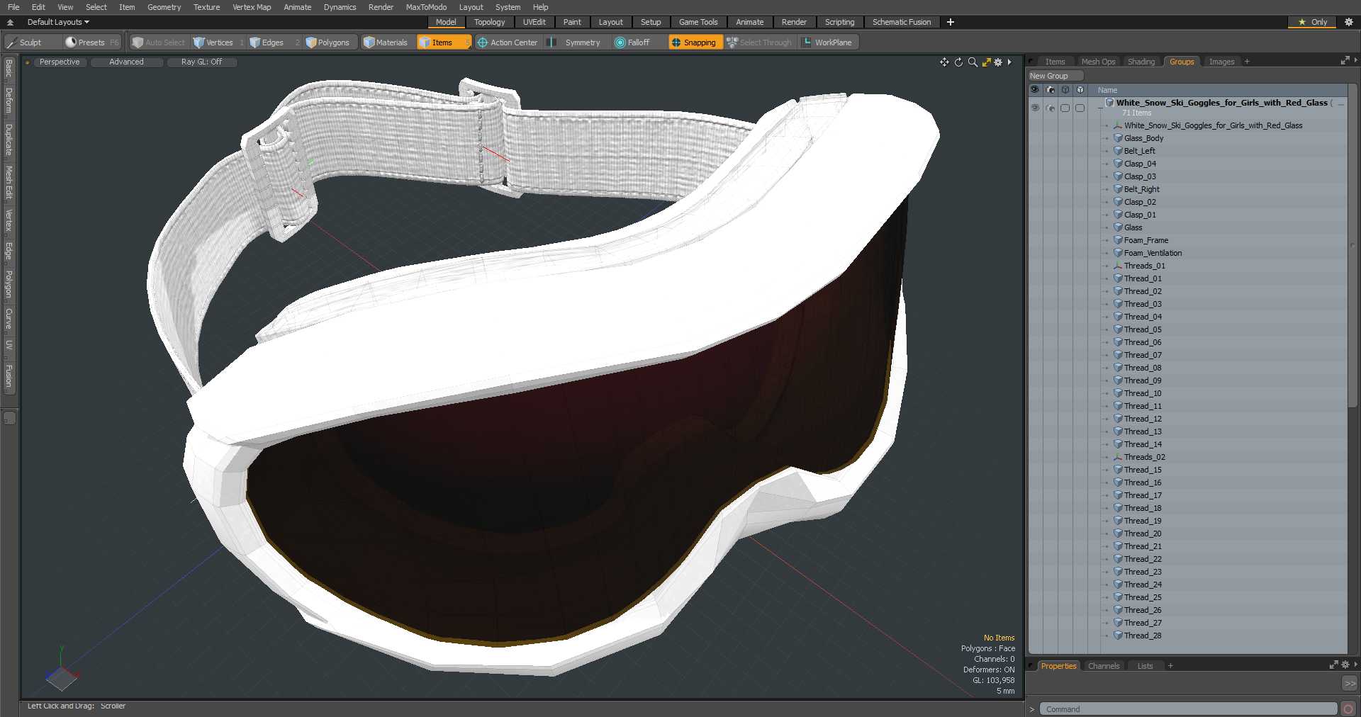Open the MaxToModo menu
The height and width of the screenshot is (717, 1361).
click(x=426, y=7)
